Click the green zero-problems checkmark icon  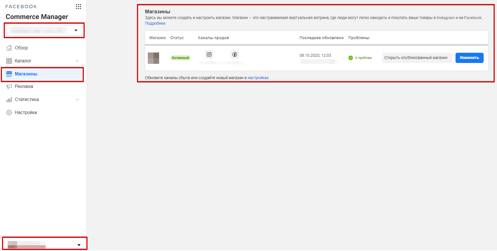coord(351,58)
